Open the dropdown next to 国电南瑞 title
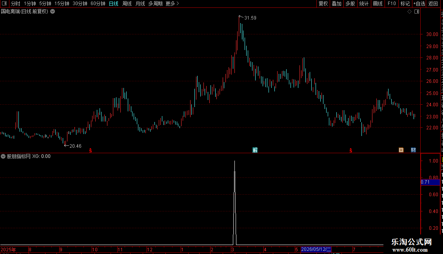Screen dimensions: 443x254 click(53, 12)
